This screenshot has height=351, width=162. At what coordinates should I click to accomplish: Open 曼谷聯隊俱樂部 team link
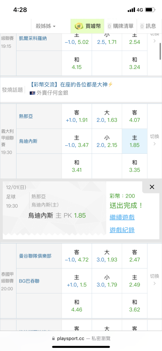coord(35,256)
